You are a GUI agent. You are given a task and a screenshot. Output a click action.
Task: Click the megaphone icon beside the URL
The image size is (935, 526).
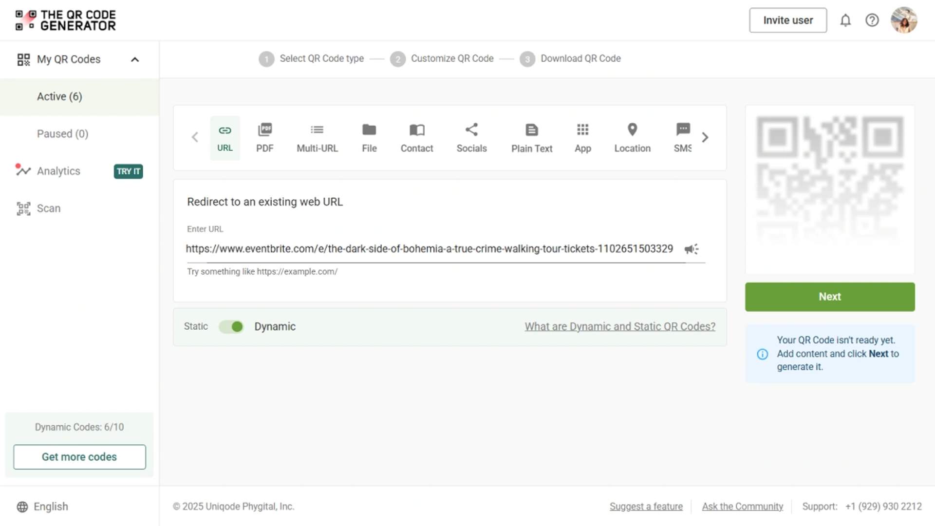click(x=691, y=249)
